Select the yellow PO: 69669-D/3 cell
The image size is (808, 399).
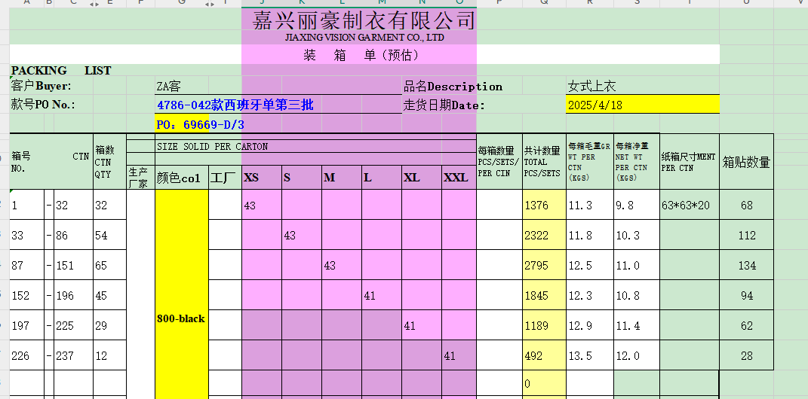[x=200, y=124]
